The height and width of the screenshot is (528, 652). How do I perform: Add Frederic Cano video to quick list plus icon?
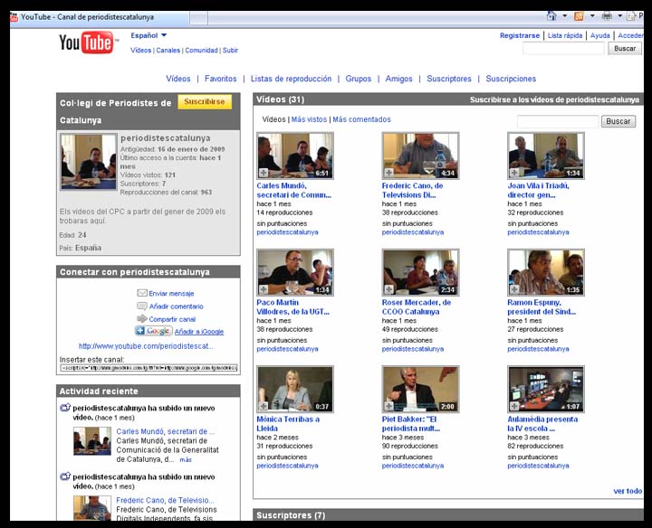click(388, 173)
